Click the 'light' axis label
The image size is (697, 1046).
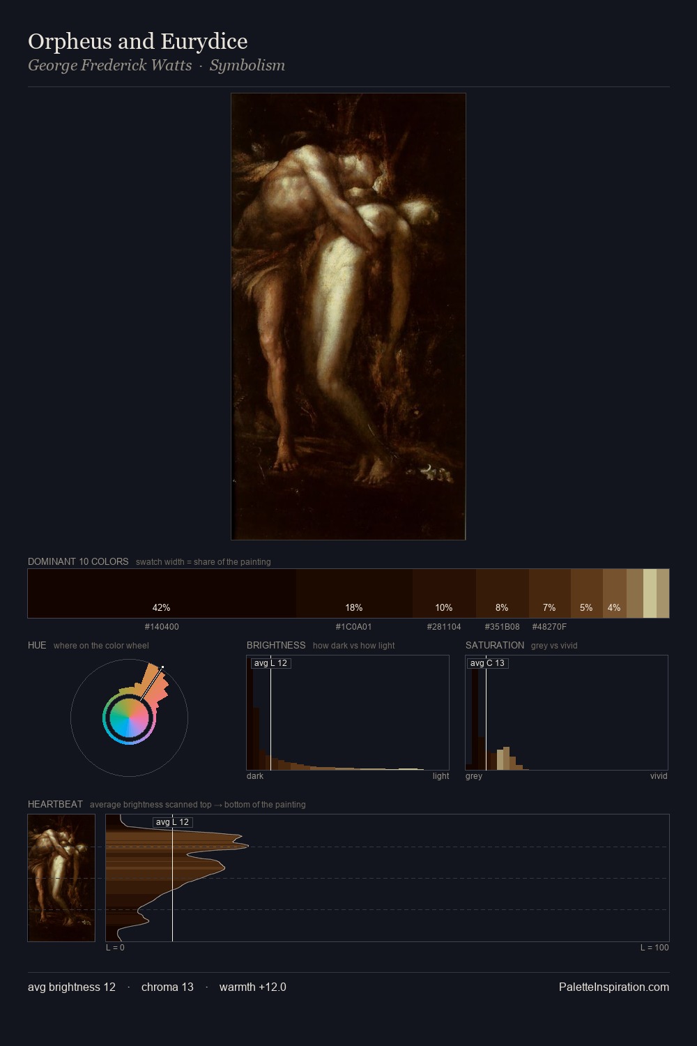point(441,776)
